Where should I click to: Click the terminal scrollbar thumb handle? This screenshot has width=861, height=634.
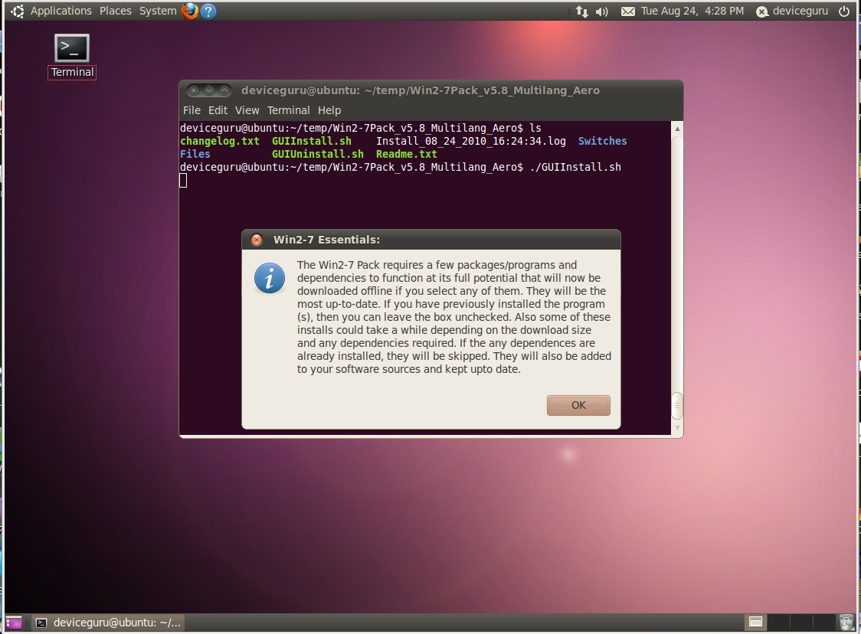(x=677, y=406)
